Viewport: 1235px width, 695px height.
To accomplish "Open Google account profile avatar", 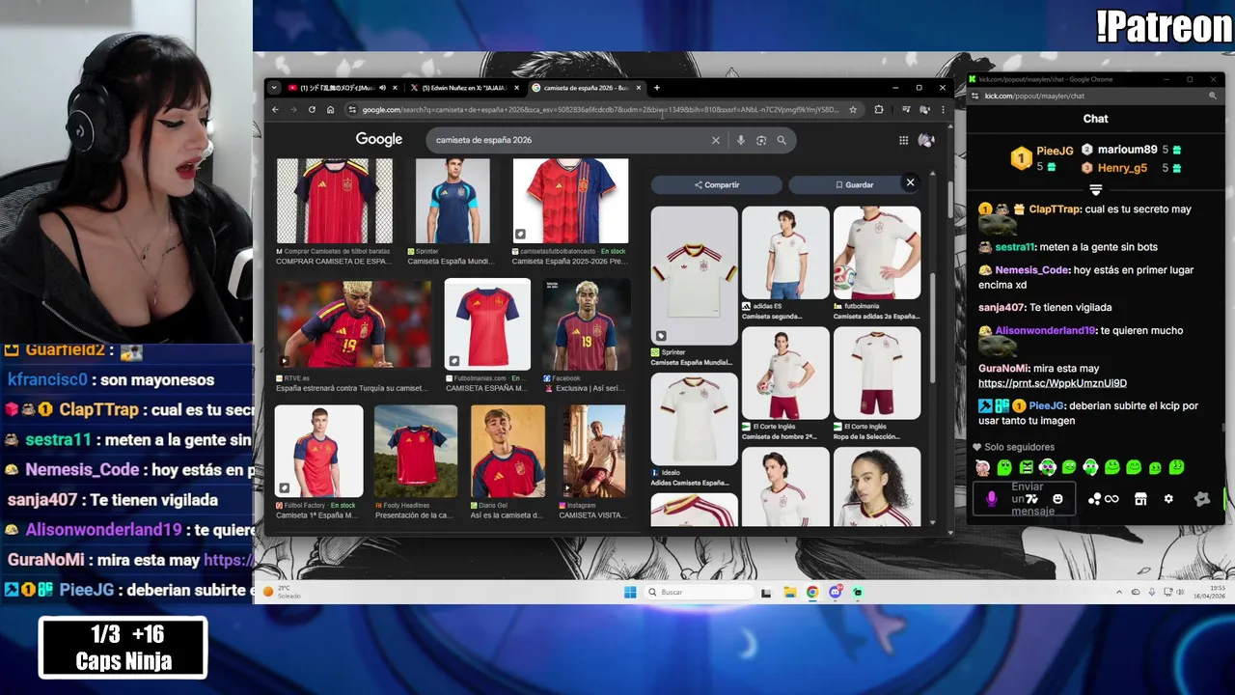I will tap(926, 140).
